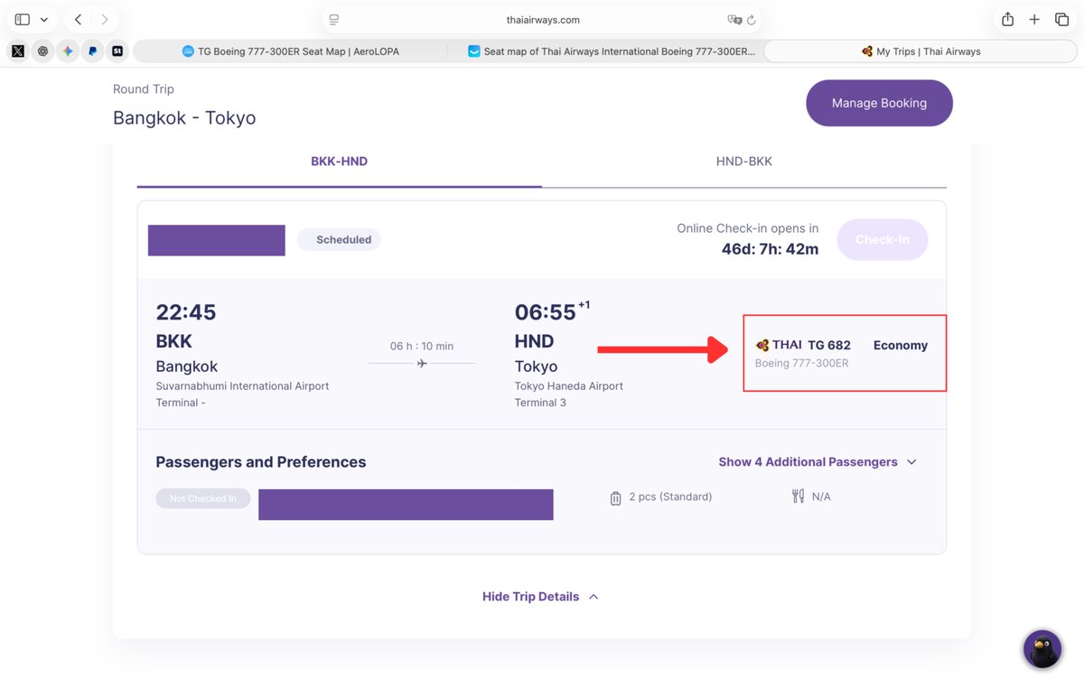Open the pinned PayPal tab
Viewport: 1084px width, 677px height.
tap(92, 51)
